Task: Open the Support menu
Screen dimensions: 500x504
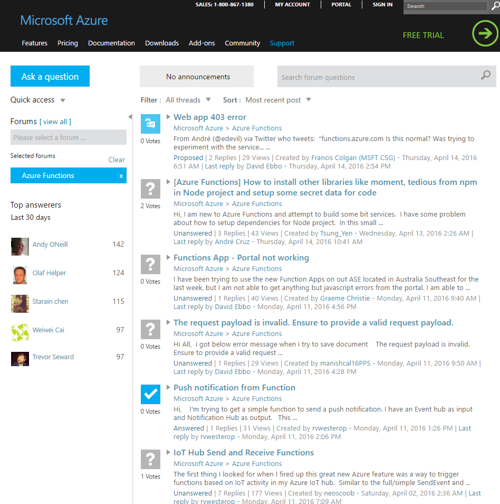Action: (282, 43)
